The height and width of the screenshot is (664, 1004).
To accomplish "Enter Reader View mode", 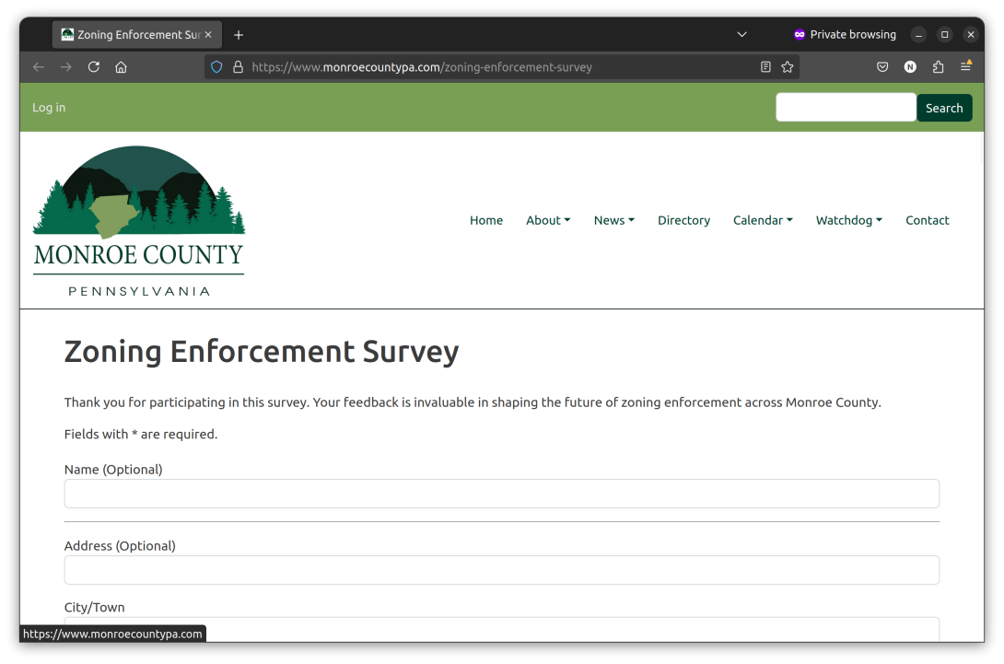I will click(x=765, y=66).
